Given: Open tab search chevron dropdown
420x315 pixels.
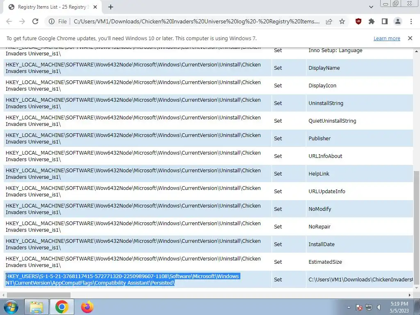Looking at the screenshot, I should coord(371,7).
